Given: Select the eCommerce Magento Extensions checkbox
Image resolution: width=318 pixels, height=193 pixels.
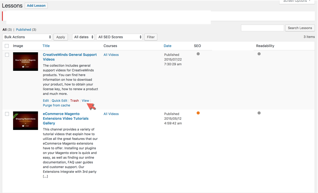Looking at the screenshot, I should 7,114.
